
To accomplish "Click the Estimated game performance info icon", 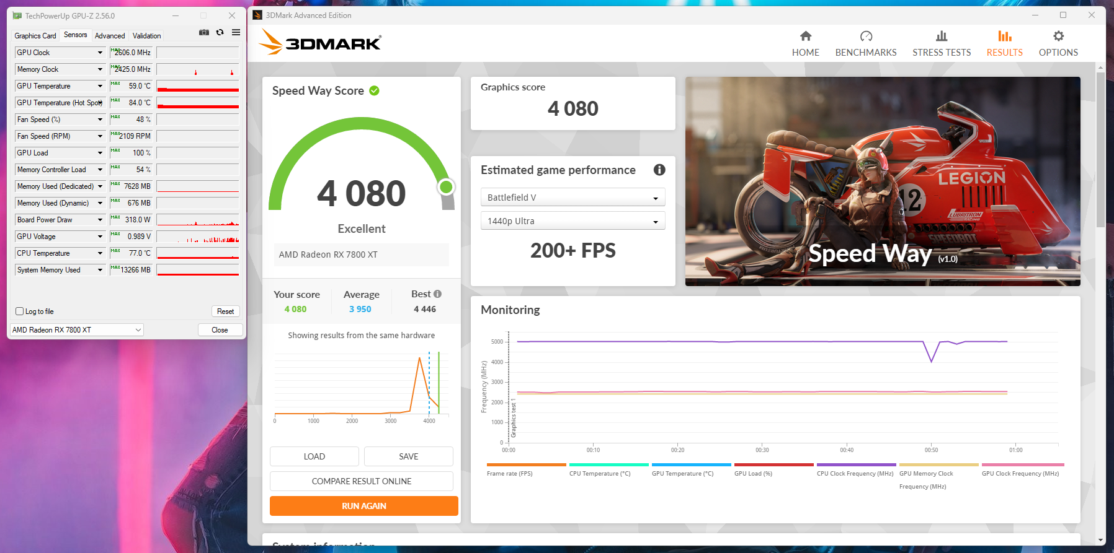I will click(x=659, y=170).
